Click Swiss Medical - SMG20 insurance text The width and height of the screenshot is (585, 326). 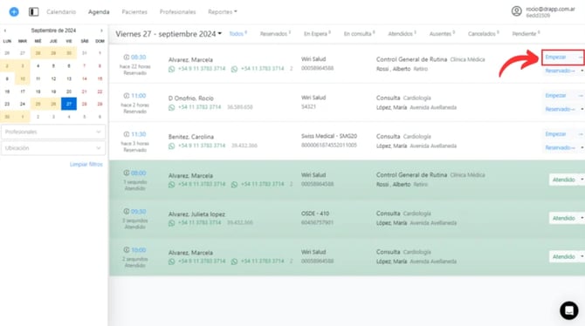coord(329,136)
